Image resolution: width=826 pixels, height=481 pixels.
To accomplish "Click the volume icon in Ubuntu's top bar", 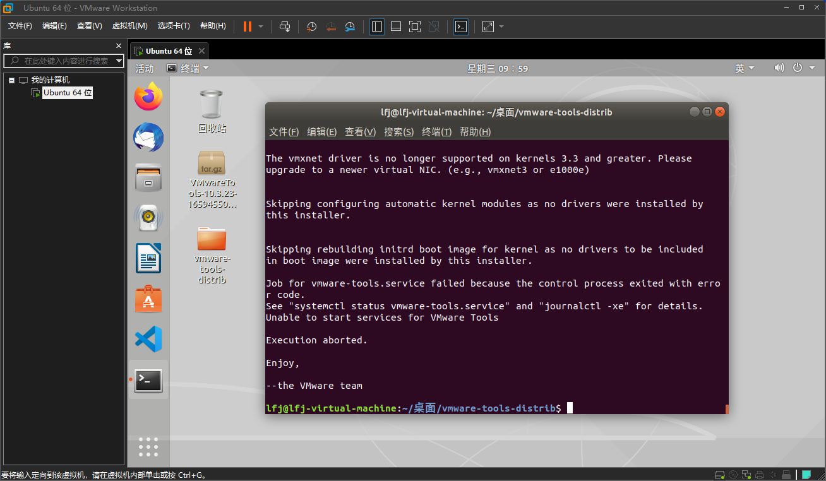I will [779, 68].
